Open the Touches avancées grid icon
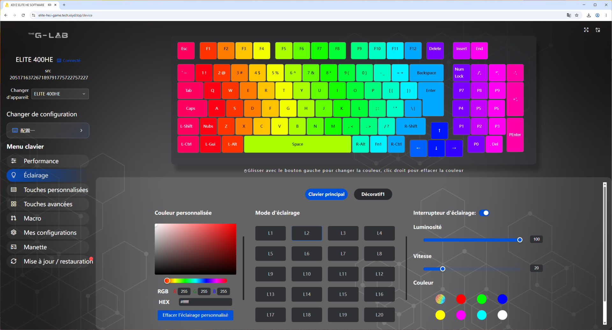The width and height of the screenshot is (612, 330). [x=14, y=204]
